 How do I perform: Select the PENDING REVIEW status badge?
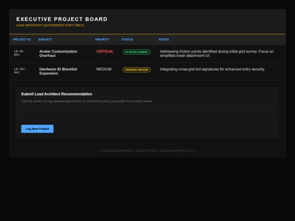pyautogui.click(x=137, y=70)
